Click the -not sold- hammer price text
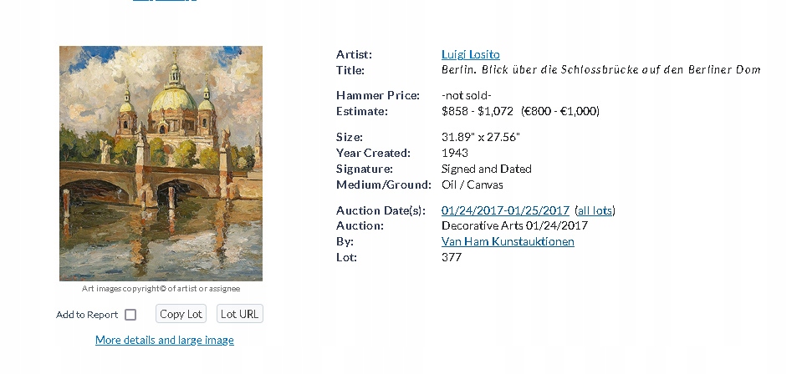 (x=466, y=95)
